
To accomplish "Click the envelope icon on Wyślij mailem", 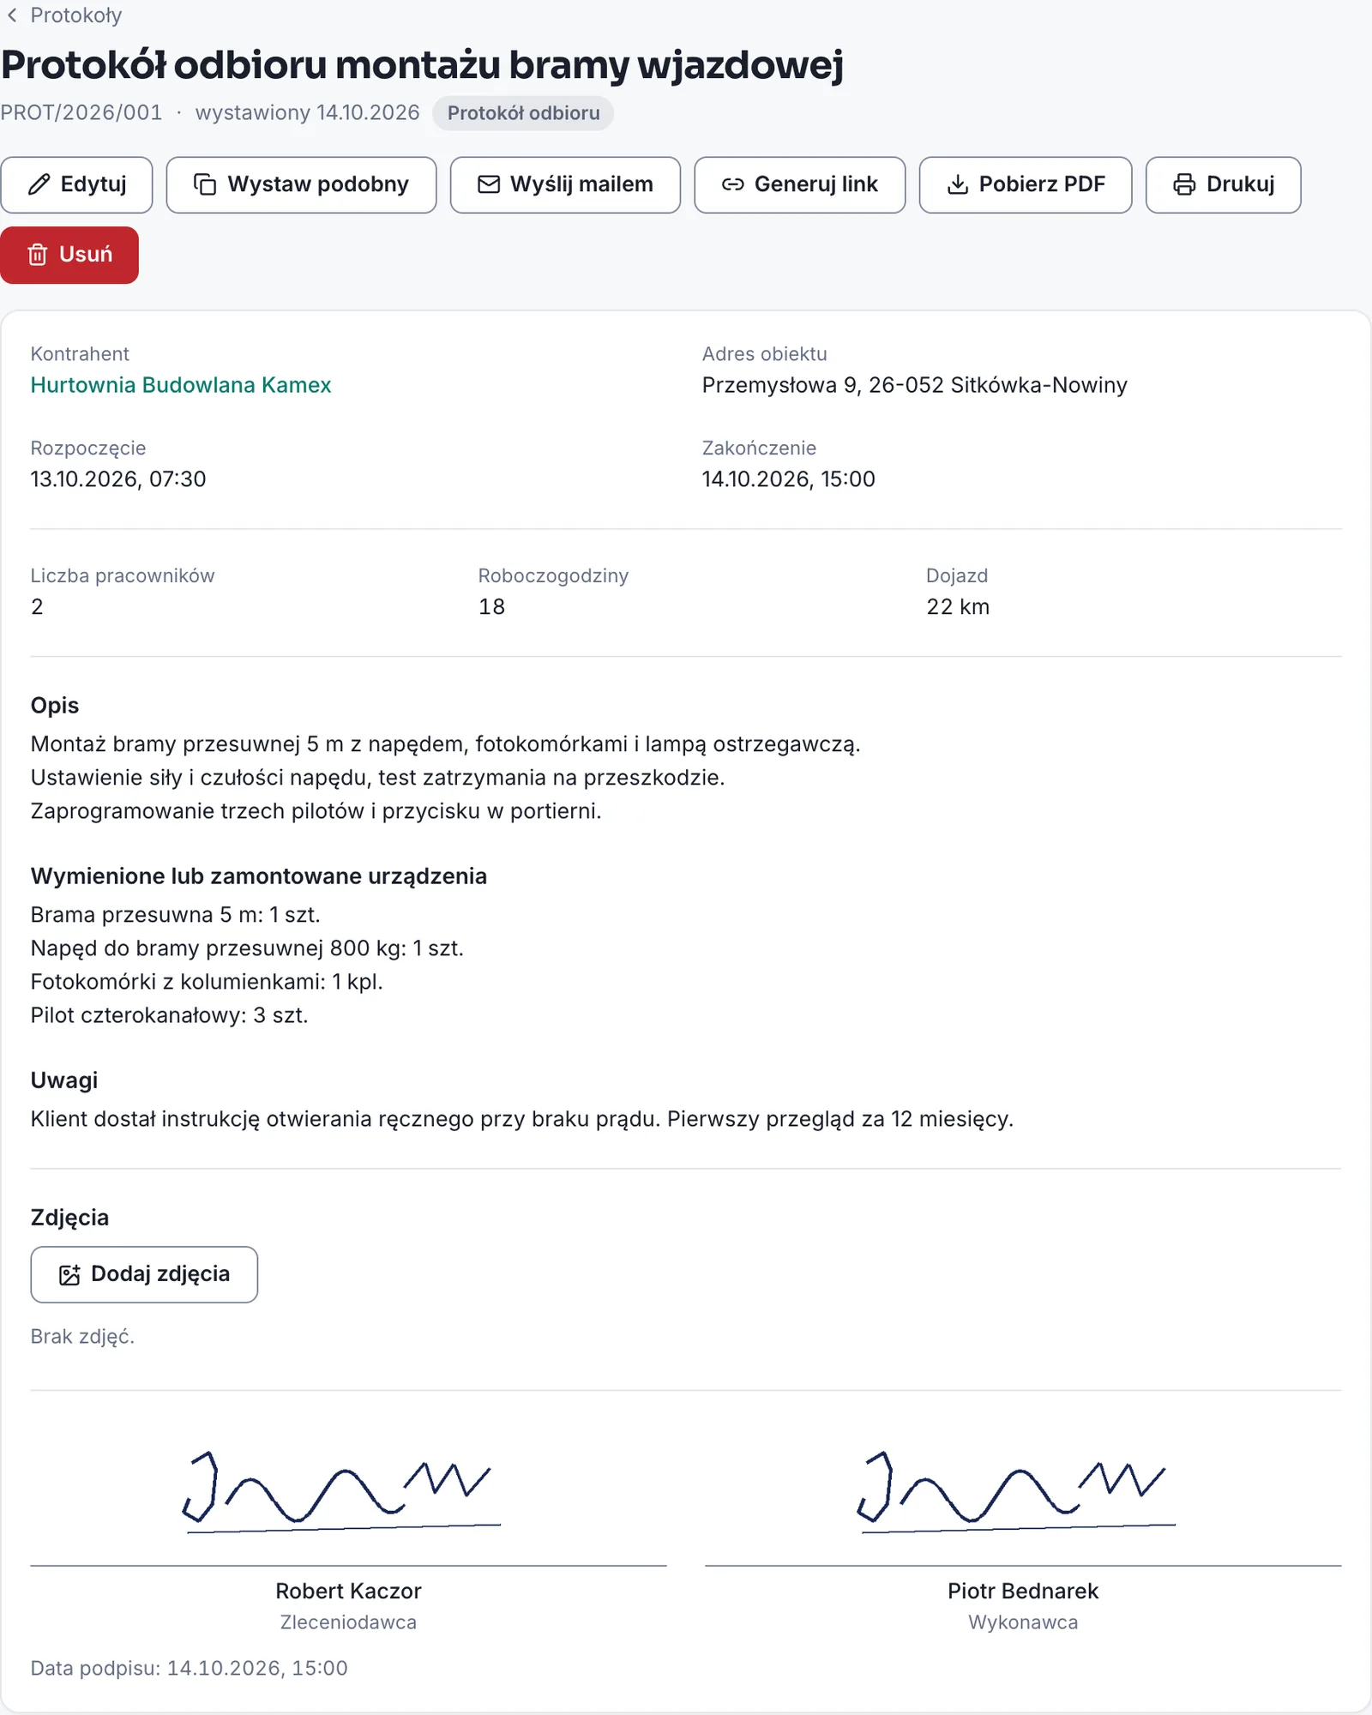I will pyautogui.click(x=489, y=184).
